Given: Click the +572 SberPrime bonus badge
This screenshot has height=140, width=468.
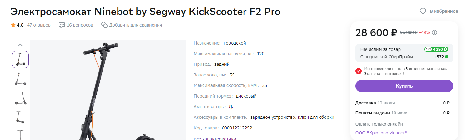Looking at the screenshot, I should [441, 57].
